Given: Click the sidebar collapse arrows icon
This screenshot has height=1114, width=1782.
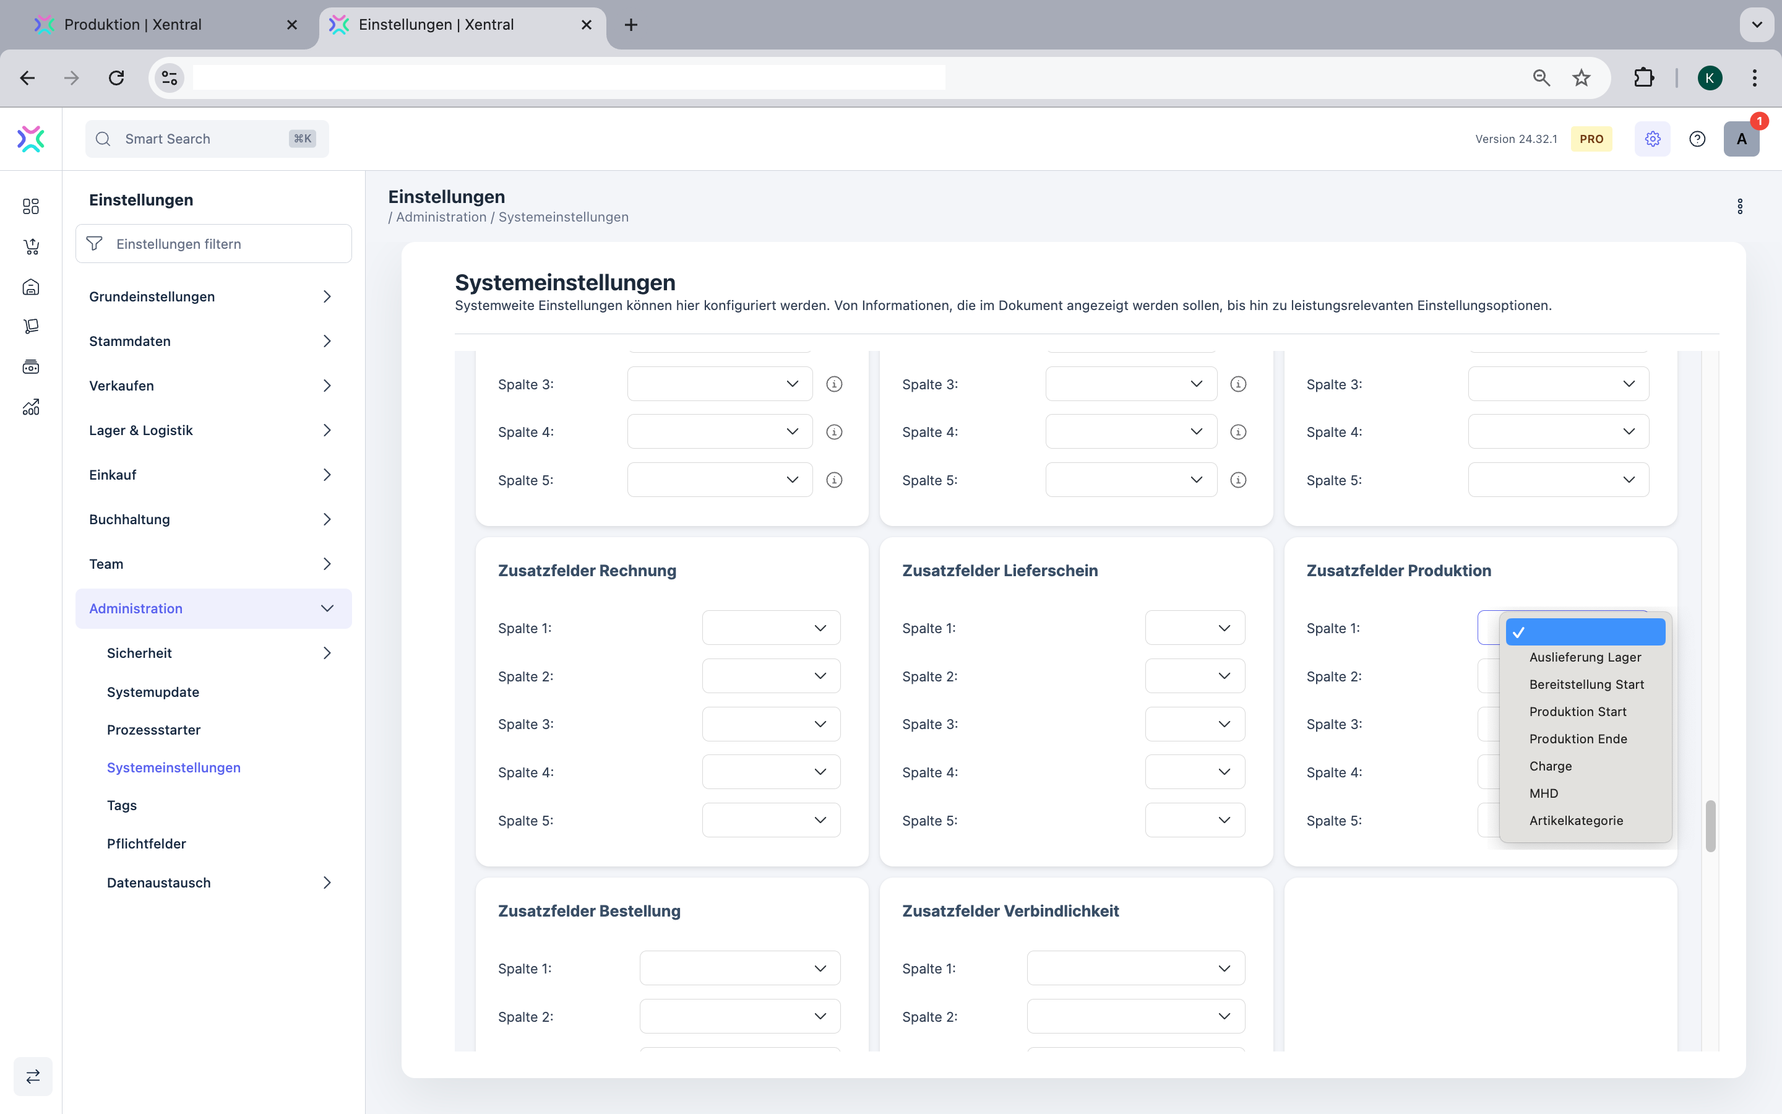Looking at the screenshot, I should (33, 1076).
